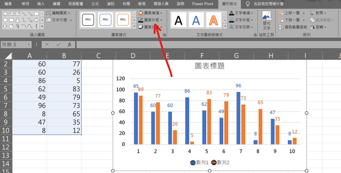Expand WordArt styles gallery more button
341x173 pixels.
click(225, 26)
